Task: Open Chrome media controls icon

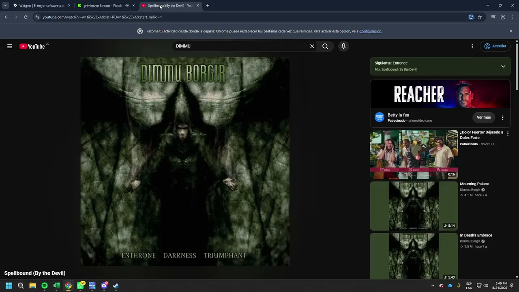Action: click(493, 17)
